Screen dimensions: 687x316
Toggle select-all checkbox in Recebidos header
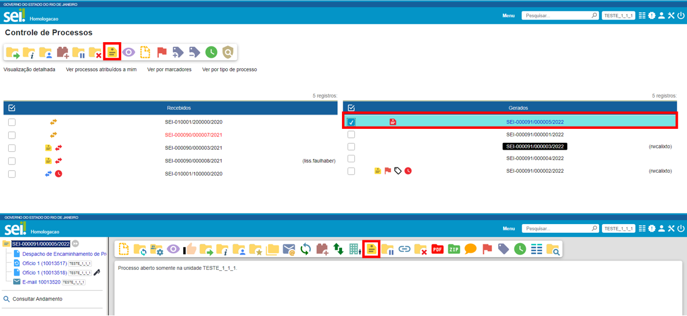click(x=12, y=108)
